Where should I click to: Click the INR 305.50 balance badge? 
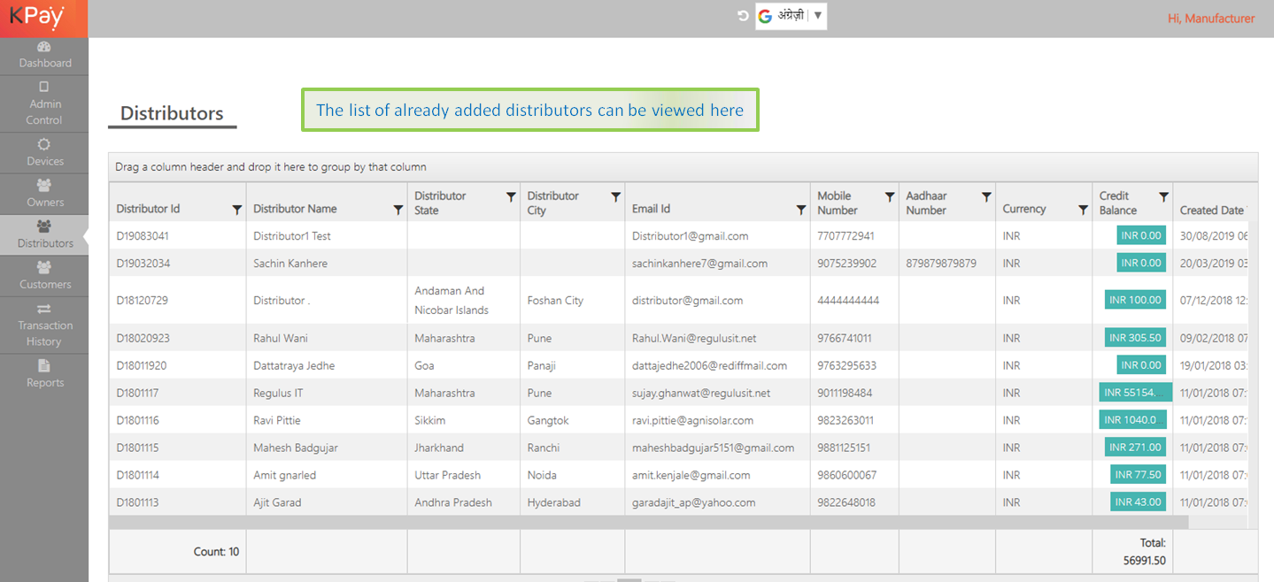pyautogui.click(x=1135, y=338)
